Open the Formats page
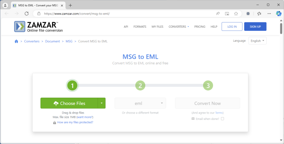Image resolution: width=284 pixels, height=144 pixels. coord(140,27)
